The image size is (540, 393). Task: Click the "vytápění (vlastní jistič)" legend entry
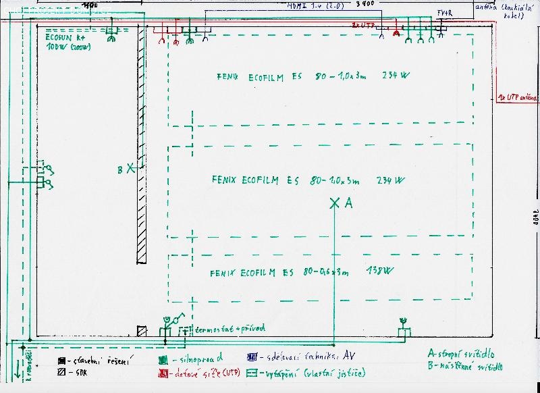pyautogui.click(x=306, y=373)
